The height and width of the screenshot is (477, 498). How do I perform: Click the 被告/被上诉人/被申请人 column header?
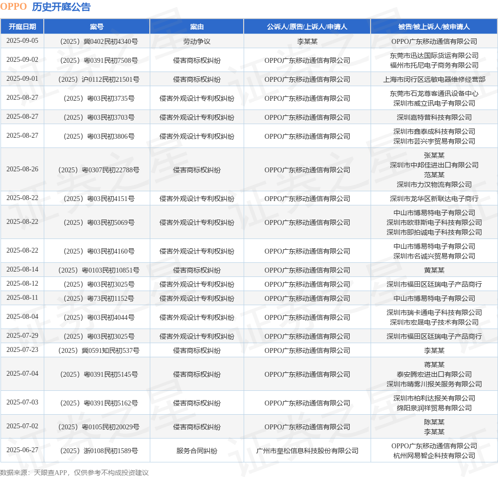pyautogui.click(x=434, y=27)
